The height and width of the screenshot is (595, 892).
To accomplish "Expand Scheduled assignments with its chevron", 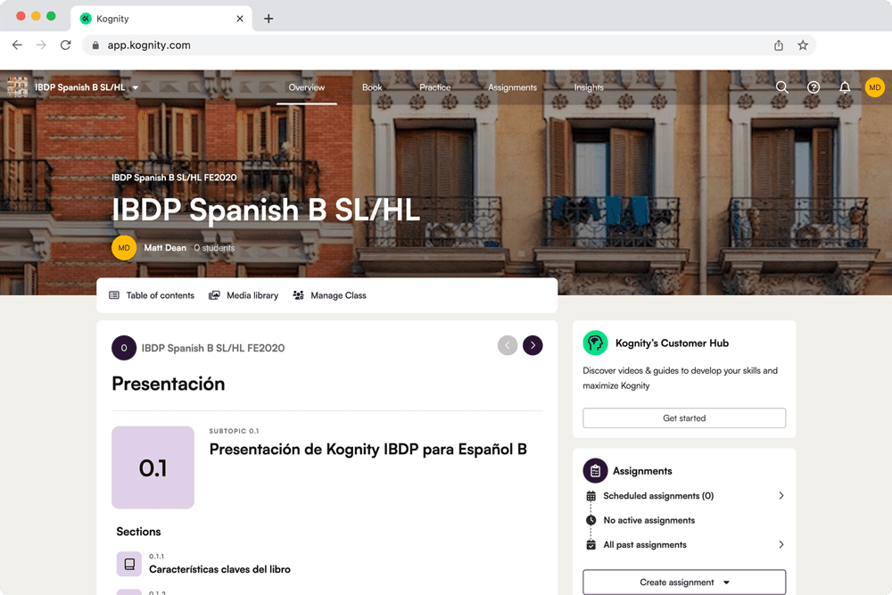I will (781, 495).
